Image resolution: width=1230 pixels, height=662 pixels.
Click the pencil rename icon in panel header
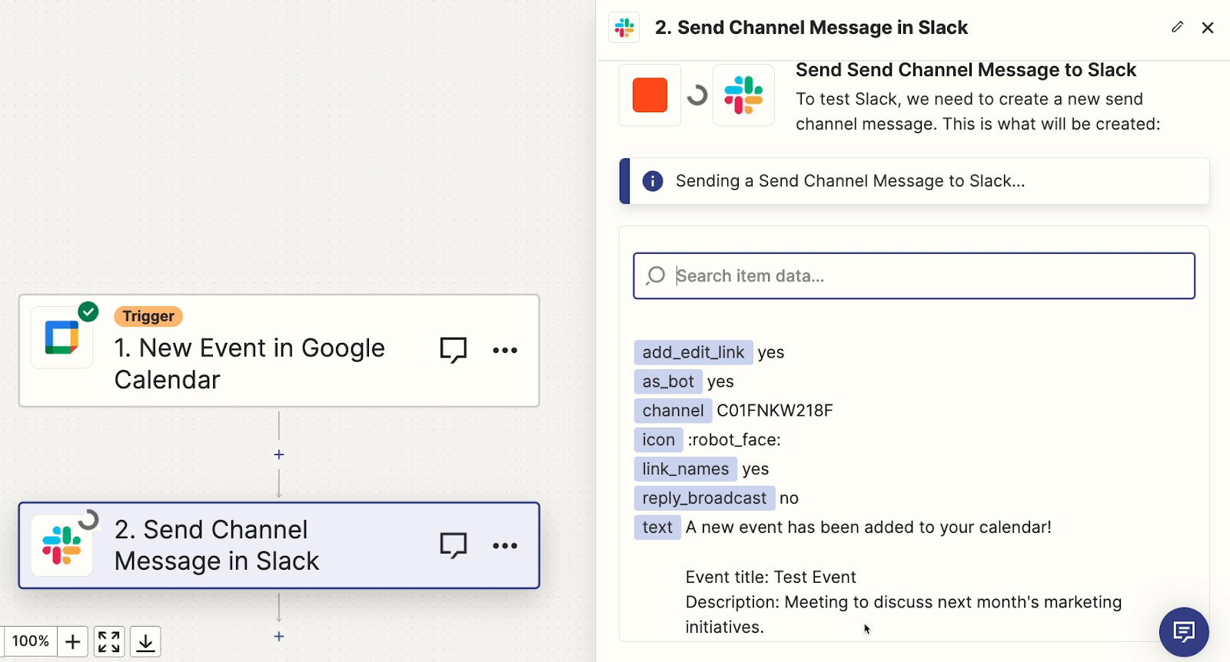(x=1177, y=27)
